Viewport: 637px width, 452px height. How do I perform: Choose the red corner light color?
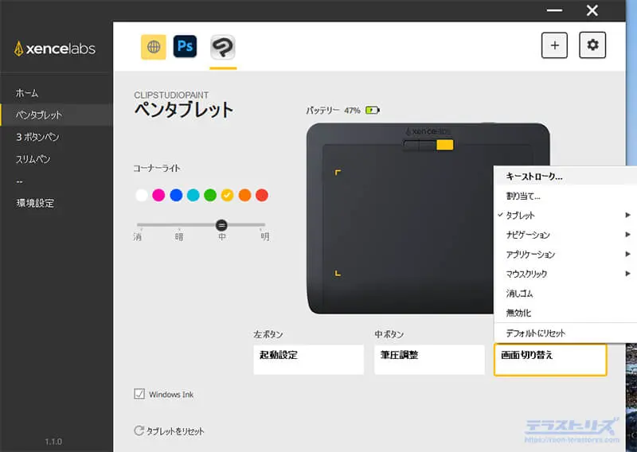[x=262, y=195]
